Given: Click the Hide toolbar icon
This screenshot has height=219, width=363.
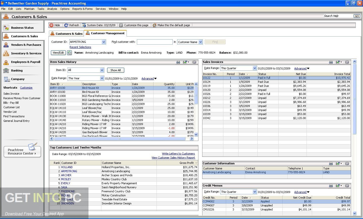Looking at the screenshot, I should click(x=51, y=25).
